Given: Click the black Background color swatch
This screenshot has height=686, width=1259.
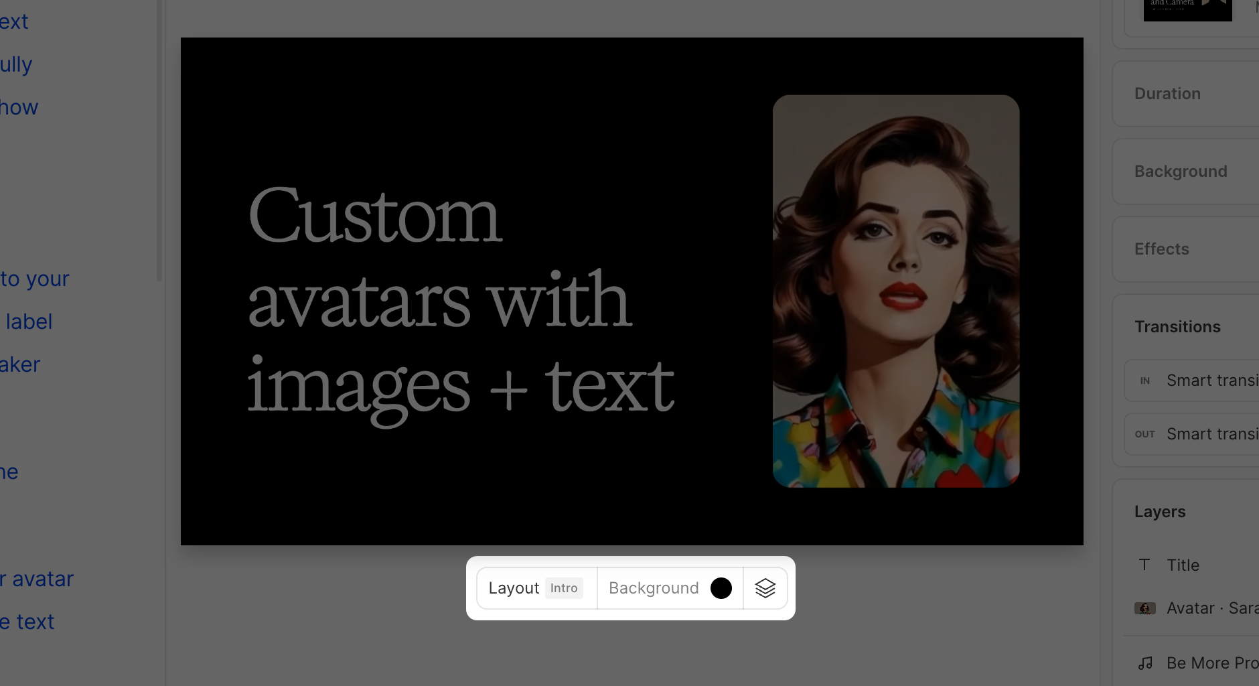Looking at the screenshot, I should [720, 588].
